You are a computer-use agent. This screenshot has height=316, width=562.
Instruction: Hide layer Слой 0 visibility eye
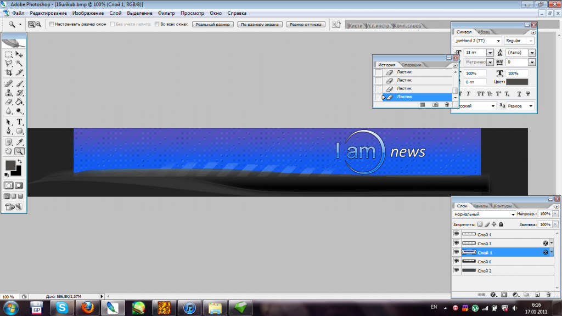click(456, 261)
